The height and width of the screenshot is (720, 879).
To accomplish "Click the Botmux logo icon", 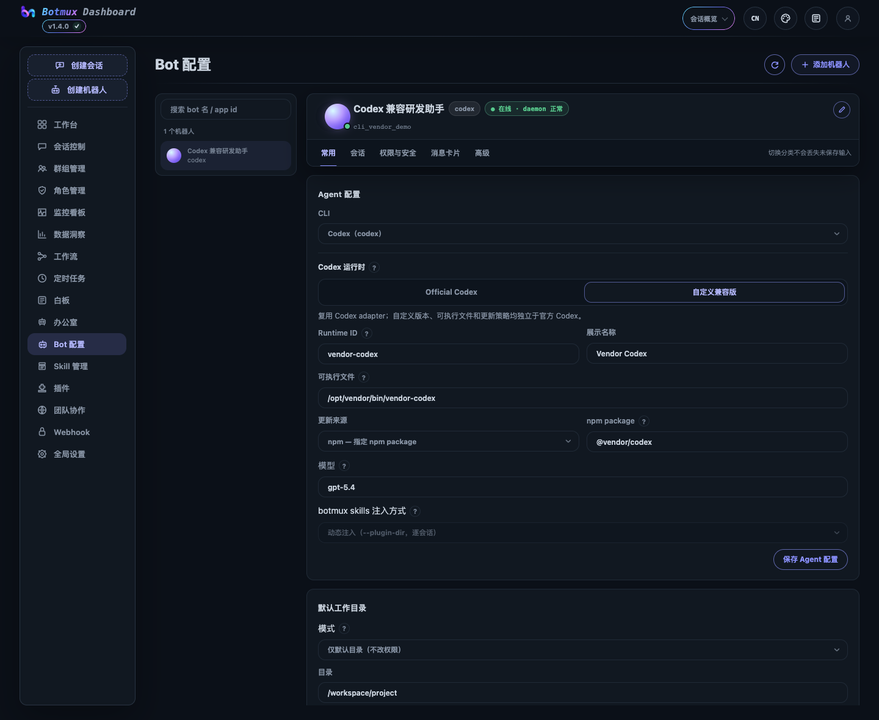I will tap(28, 12).
